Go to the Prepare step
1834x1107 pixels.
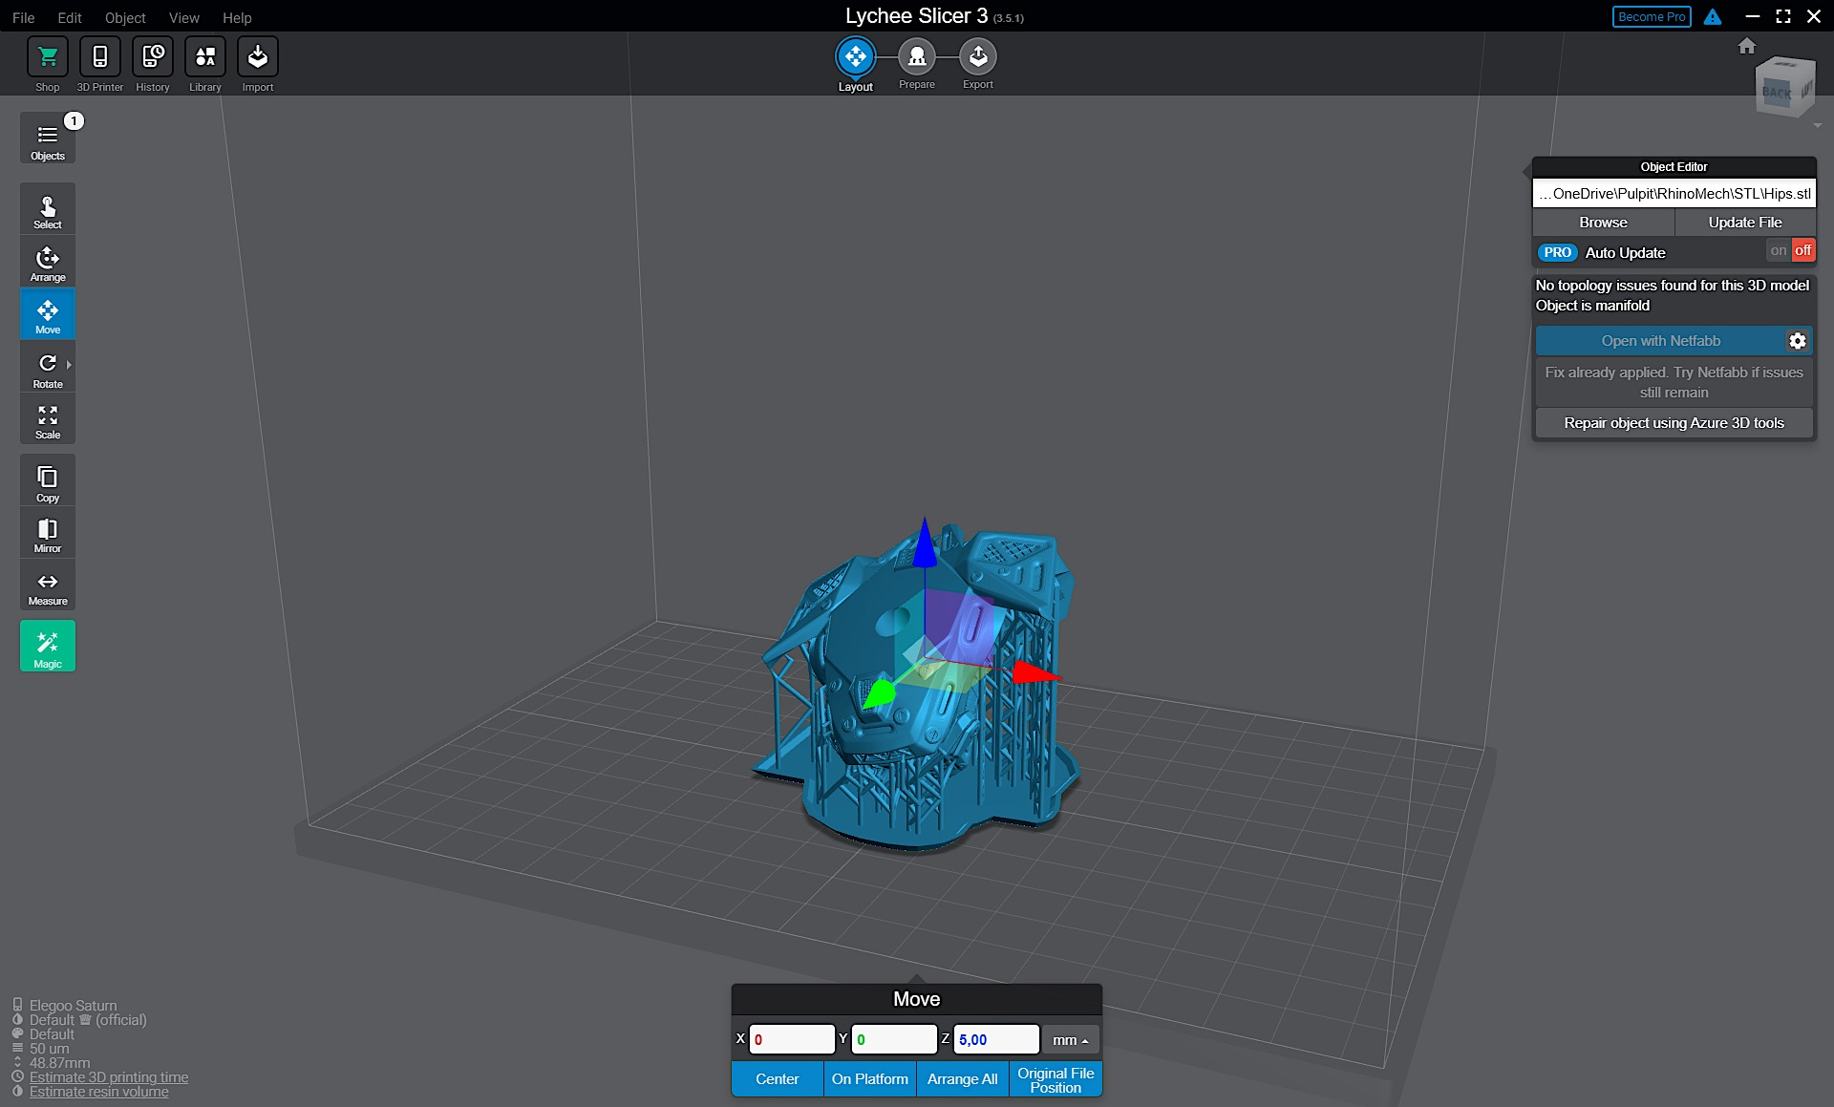click(x=917, y=57)
